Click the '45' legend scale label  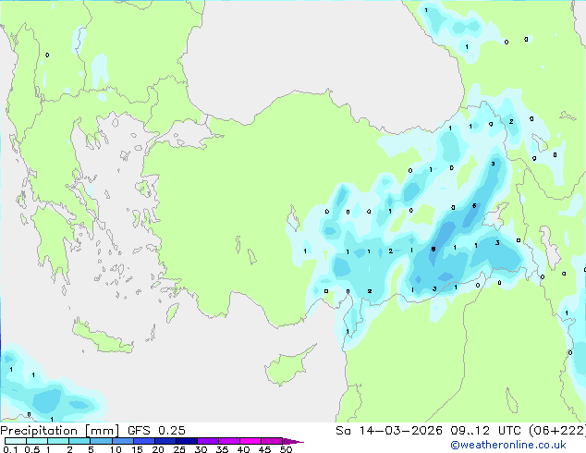point(264,449)
